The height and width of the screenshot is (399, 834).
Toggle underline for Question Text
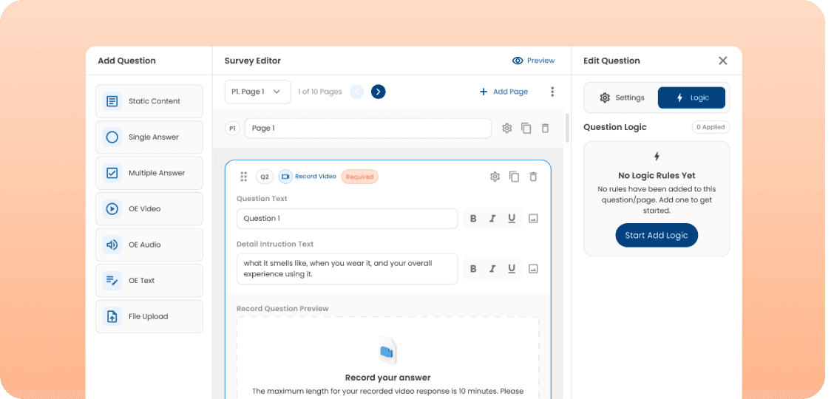pos(512,219)
